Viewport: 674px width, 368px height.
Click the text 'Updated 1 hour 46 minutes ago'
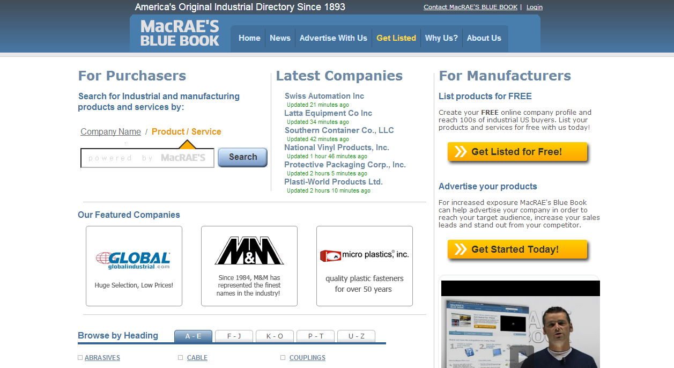click(327, 157)
